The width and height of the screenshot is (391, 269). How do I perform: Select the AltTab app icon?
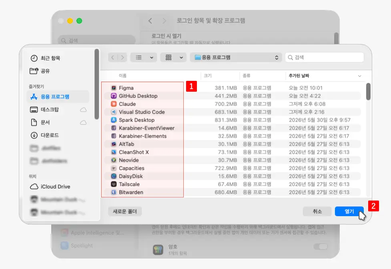coord(114,144)
